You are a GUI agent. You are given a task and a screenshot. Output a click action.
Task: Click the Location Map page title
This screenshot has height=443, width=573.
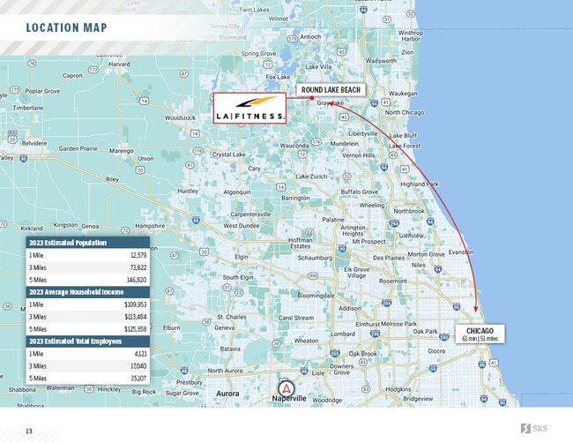[x=67, y=28]
